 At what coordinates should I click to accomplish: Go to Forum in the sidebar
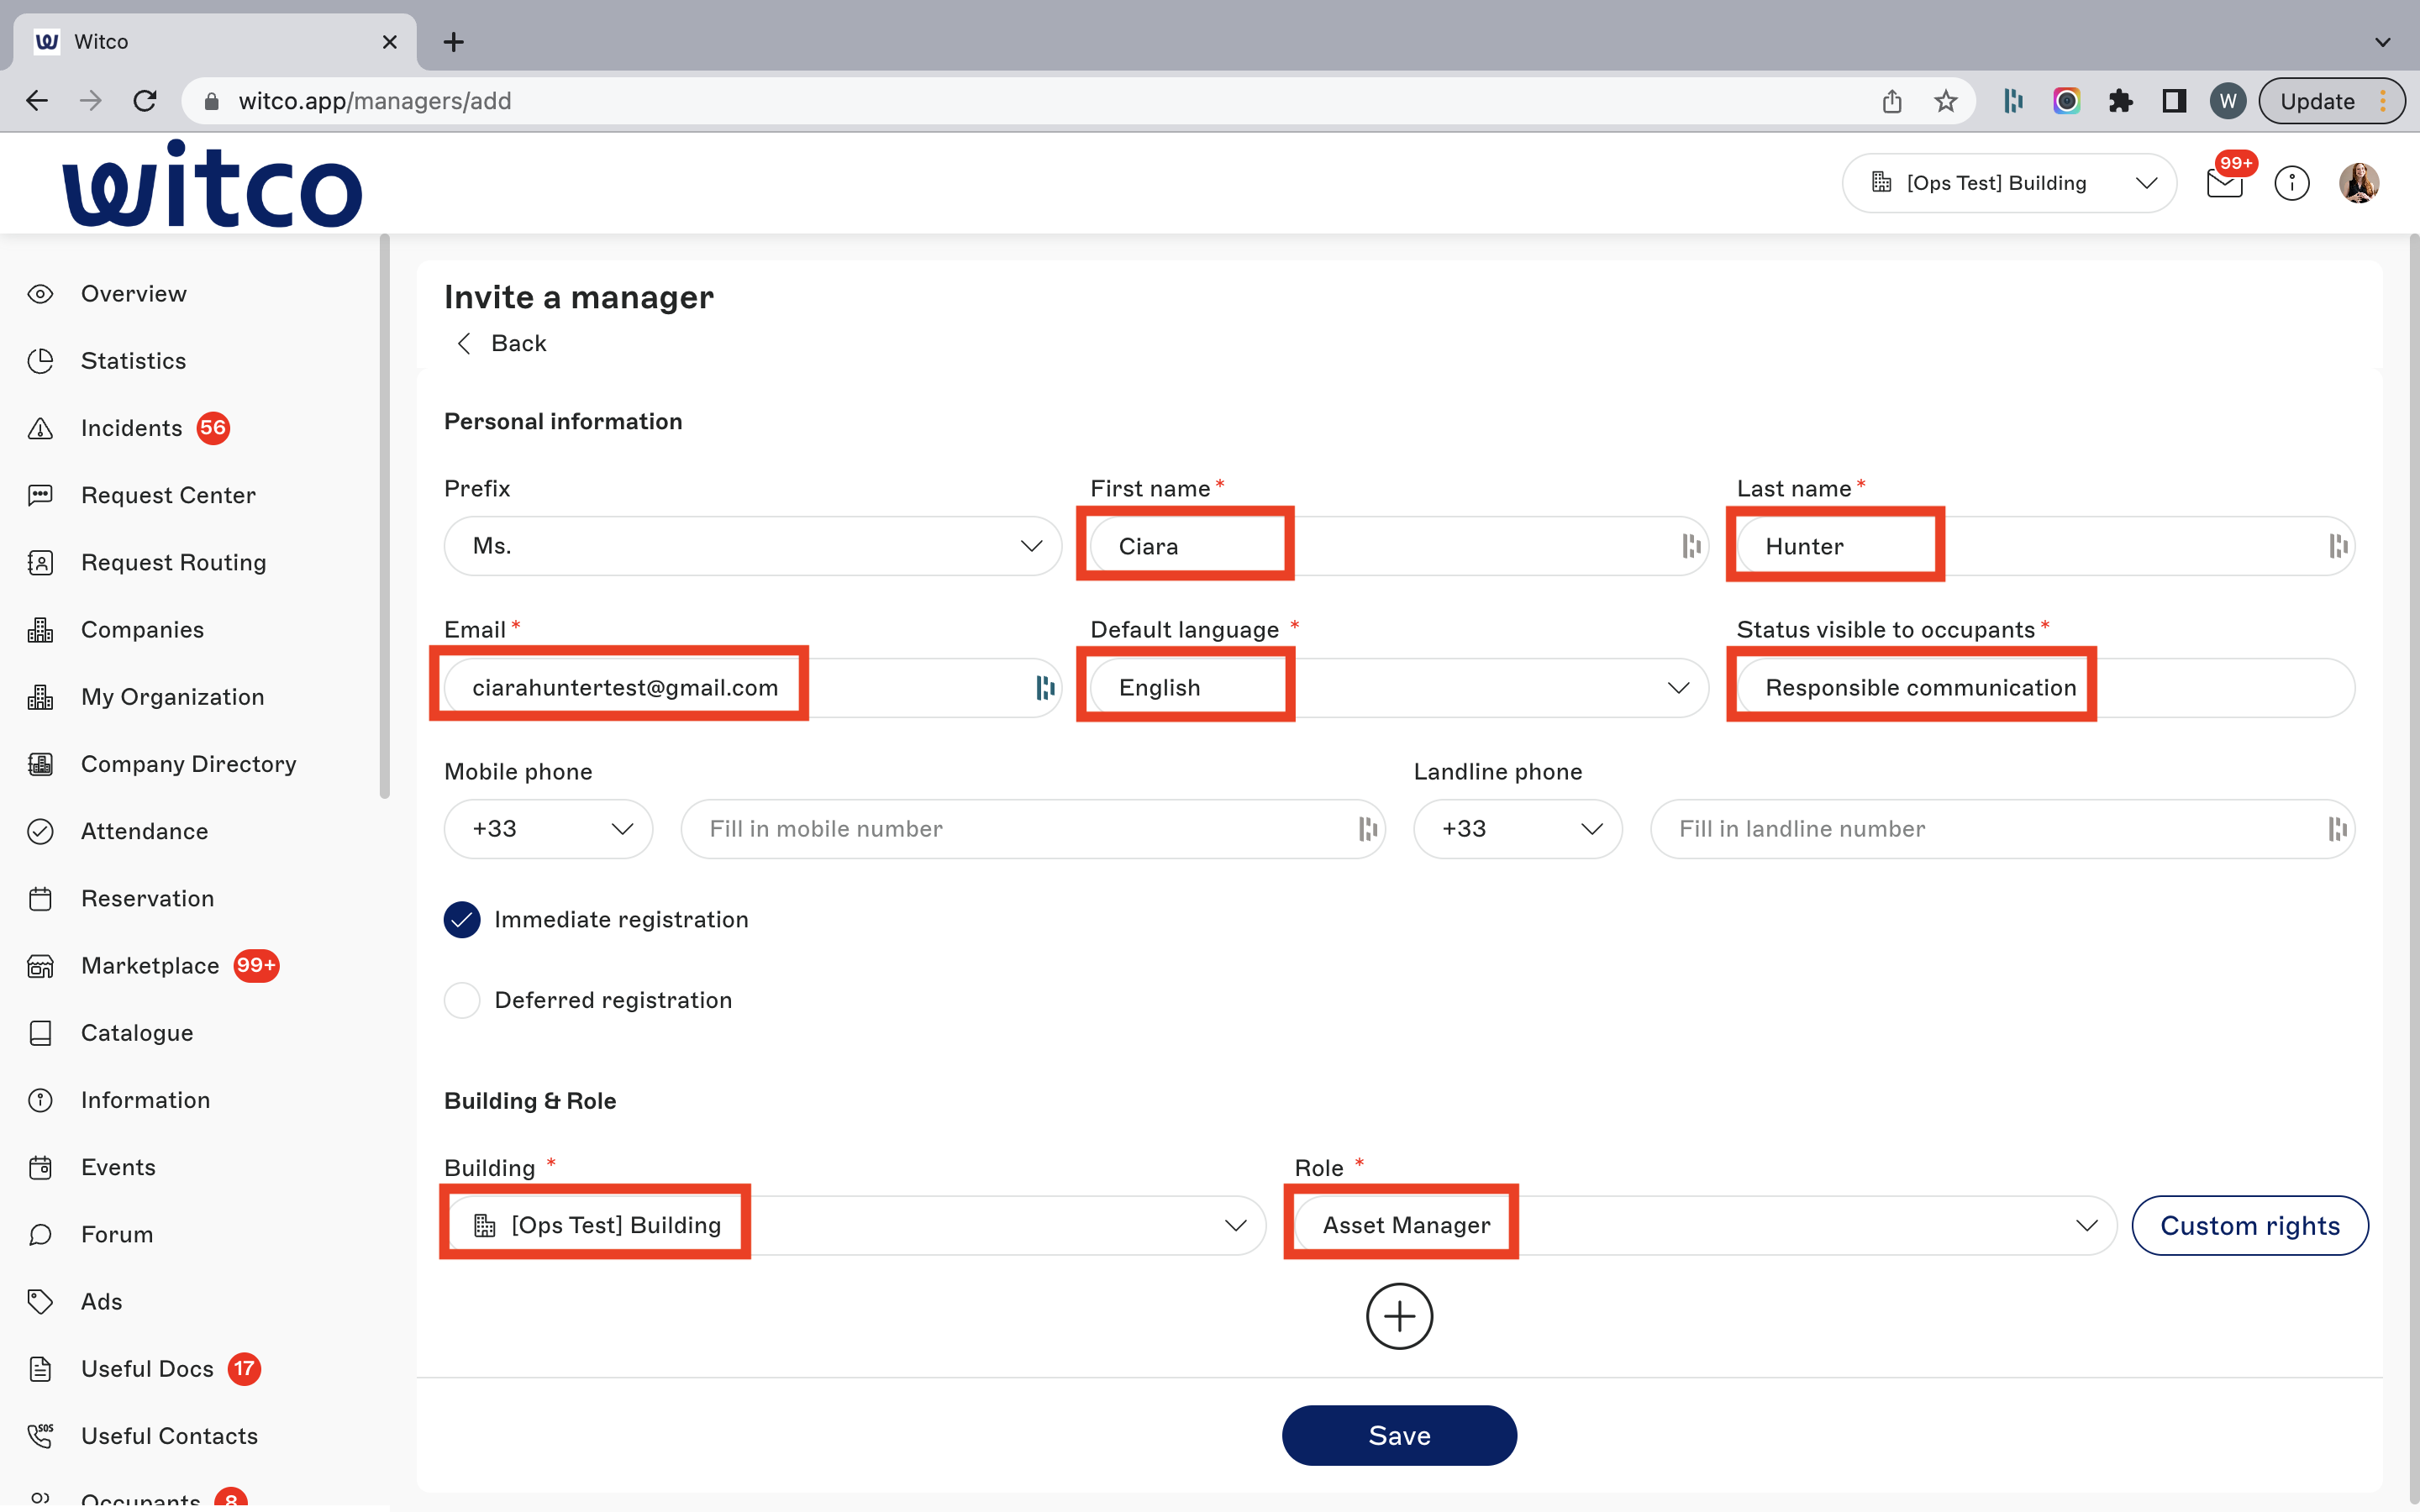coord(117,1234)
